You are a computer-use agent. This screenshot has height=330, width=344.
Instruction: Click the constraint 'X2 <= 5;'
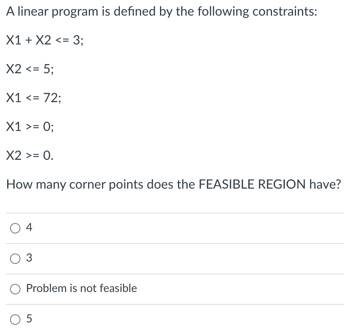[30, 69]
